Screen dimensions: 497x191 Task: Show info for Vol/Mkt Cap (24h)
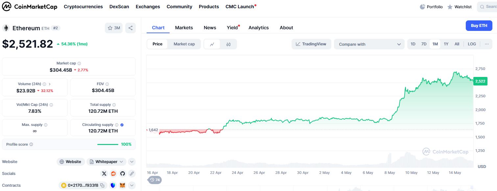point(51,105)
